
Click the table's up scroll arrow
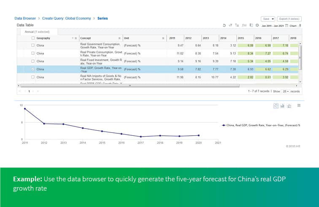tap(300, 43)
